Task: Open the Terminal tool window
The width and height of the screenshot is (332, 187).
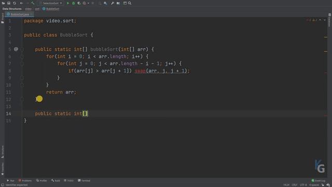Action: (x=84, y=181)
